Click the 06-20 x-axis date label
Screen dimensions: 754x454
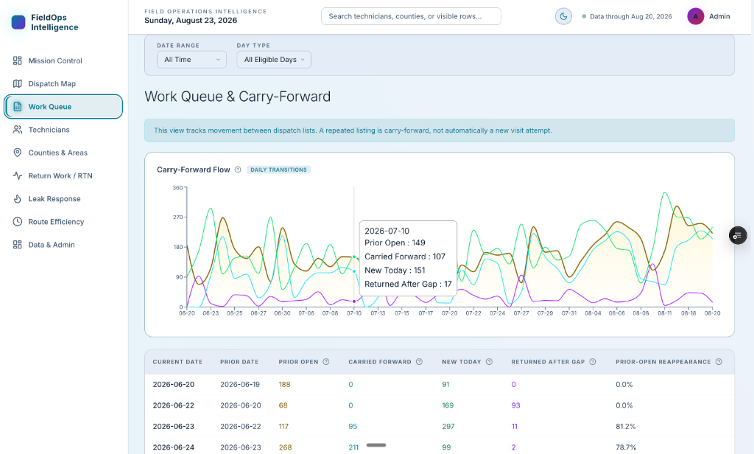(186, 313)
